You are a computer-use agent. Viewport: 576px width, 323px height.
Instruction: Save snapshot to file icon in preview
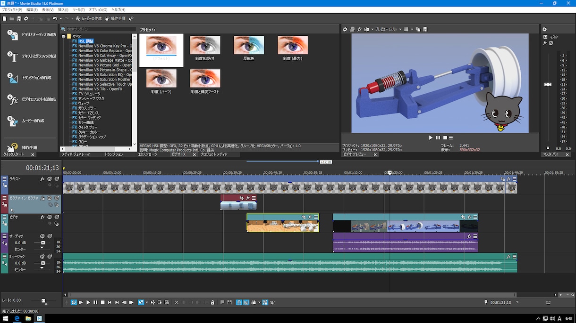click(x=425, y=29)
